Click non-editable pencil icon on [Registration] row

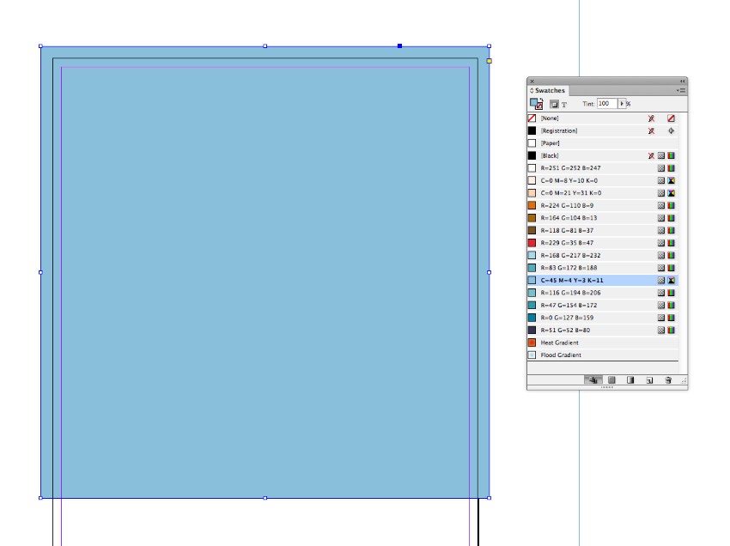[651, 130]
